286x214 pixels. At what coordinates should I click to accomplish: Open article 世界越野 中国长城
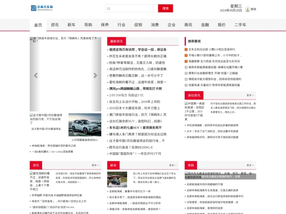tap(57, 195)
